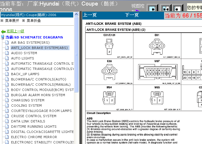Open CRUISE CONTROL SYSTEM entry
Screen dimensions: 202x144
34,116
